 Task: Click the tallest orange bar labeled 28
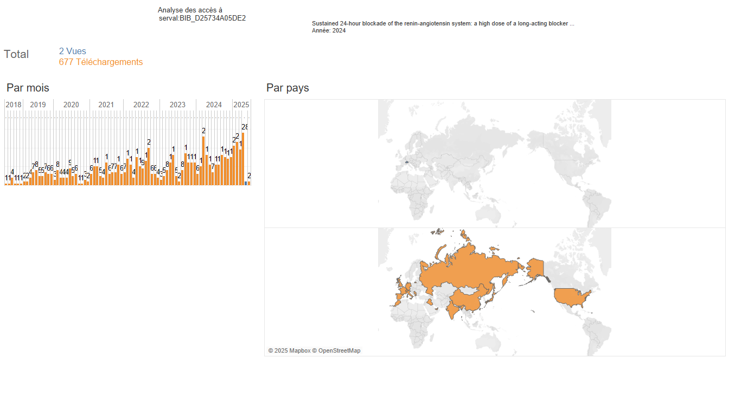pyautogui.click(x=243, y=159)
